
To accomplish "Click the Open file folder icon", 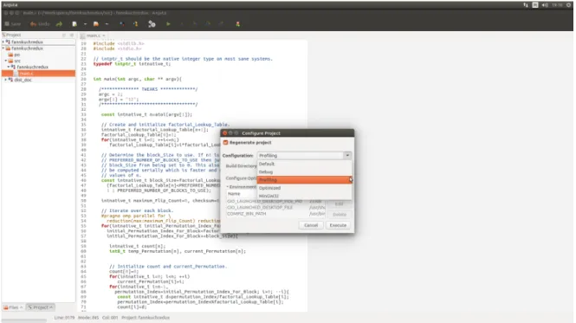I will click(x=96, y=24).
